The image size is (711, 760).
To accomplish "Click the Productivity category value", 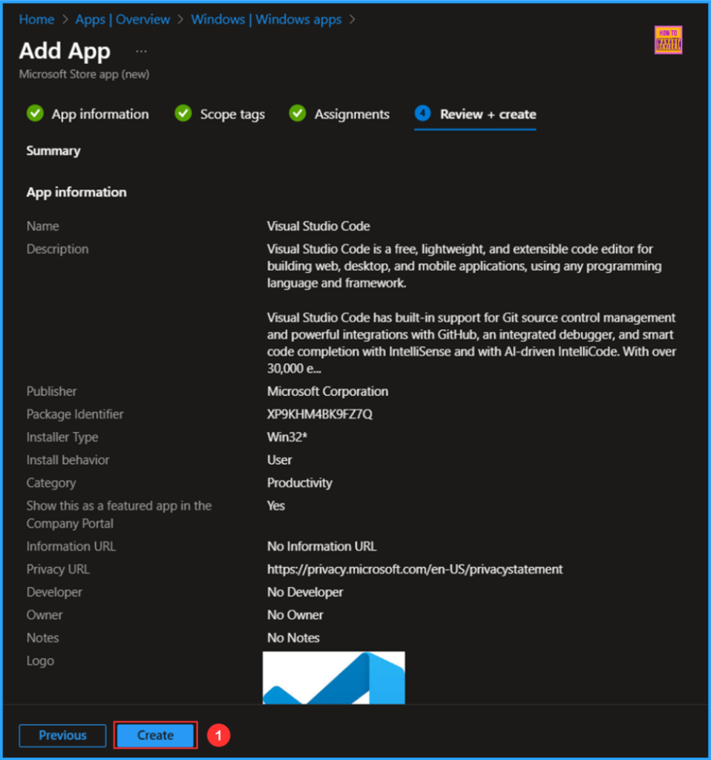I will coord(300,482).
